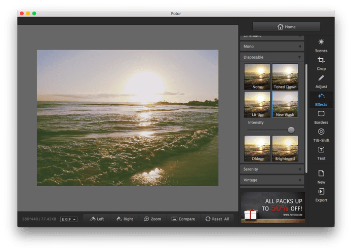Apply the Toned Down effect thumbnail

coord(285,77)
